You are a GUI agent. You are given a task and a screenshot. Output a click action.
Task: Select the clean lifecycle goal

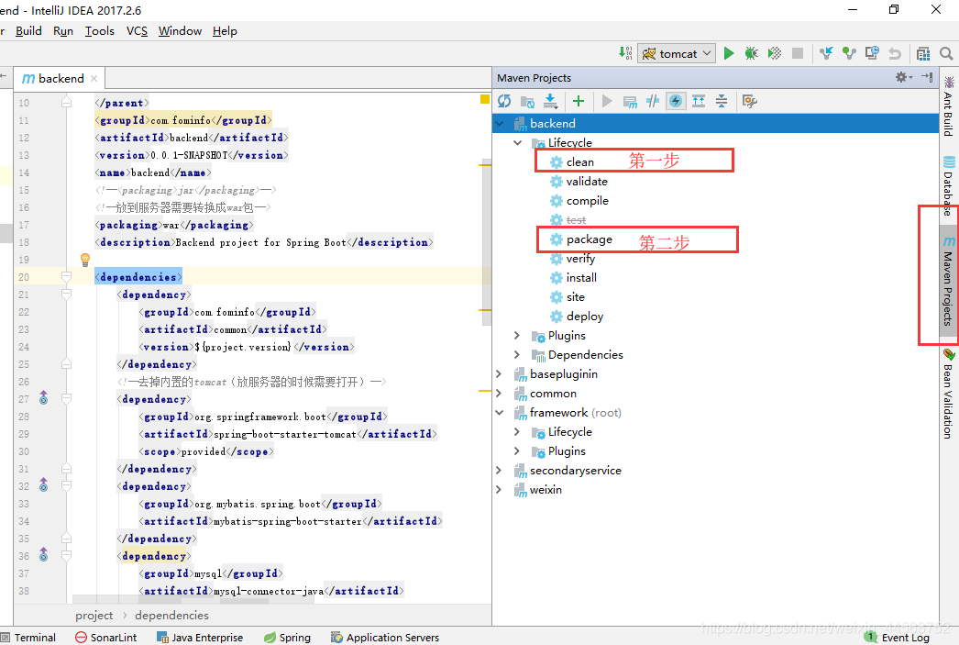coord(579,162)
